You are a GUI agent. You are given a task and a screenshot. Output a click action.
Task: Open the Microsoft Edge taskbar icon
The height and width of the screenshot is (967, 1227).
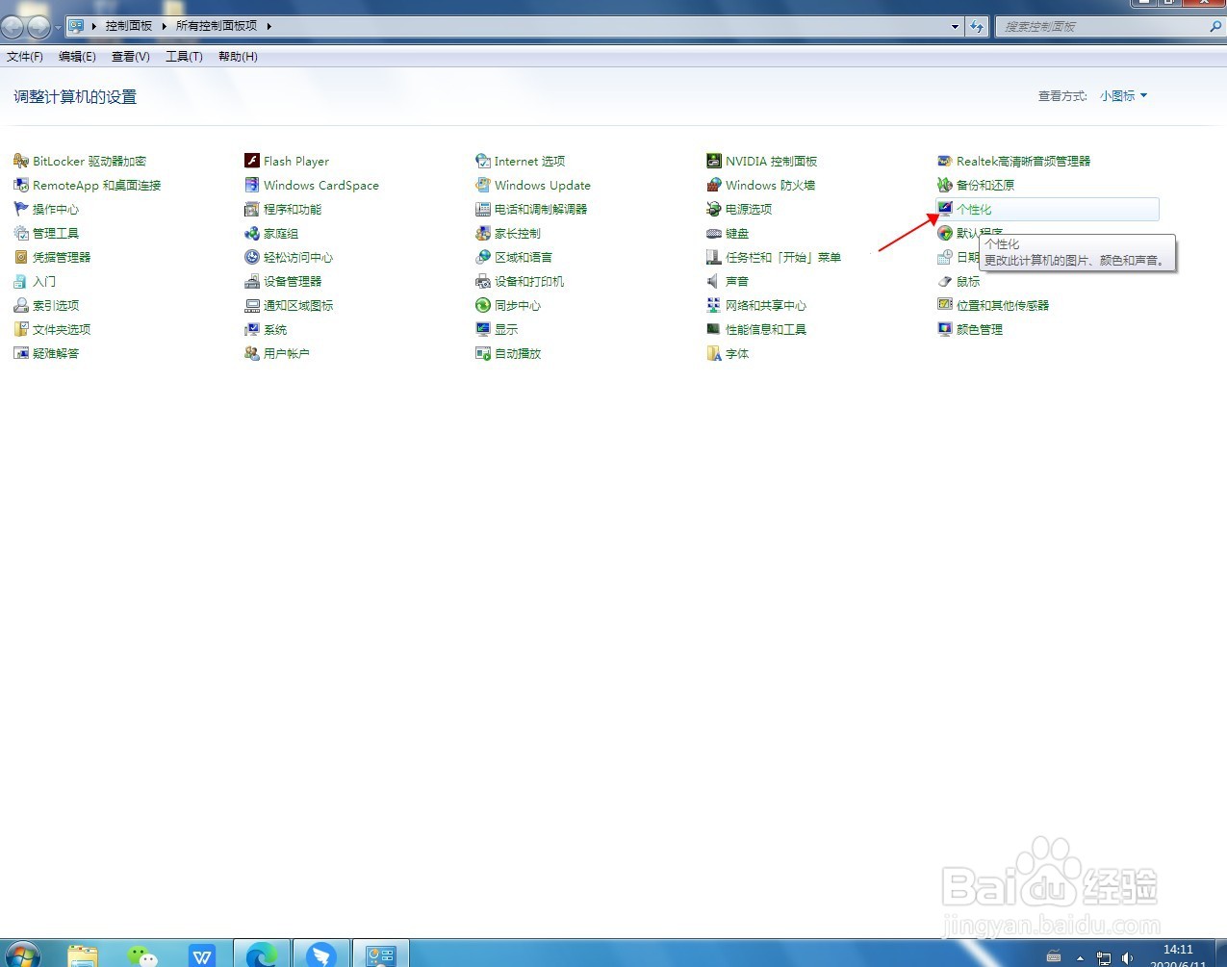point(262,954)
